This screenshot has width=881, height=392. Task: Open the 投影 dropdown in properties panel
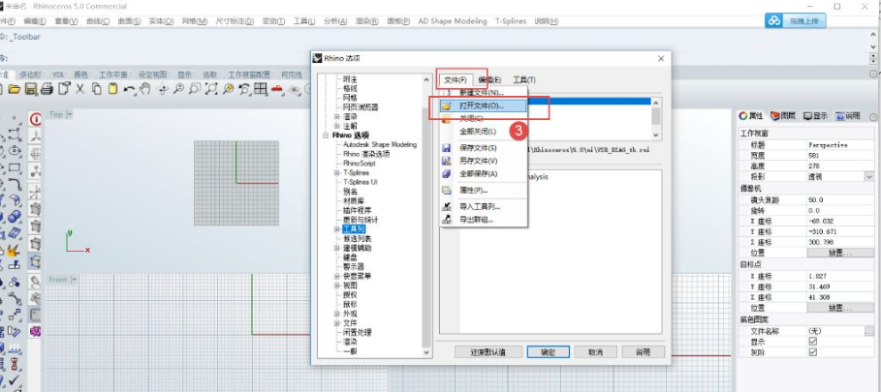click(869, 177)
